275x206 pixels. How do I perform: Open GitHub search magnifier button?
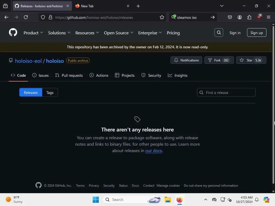(x=219, y=32)
